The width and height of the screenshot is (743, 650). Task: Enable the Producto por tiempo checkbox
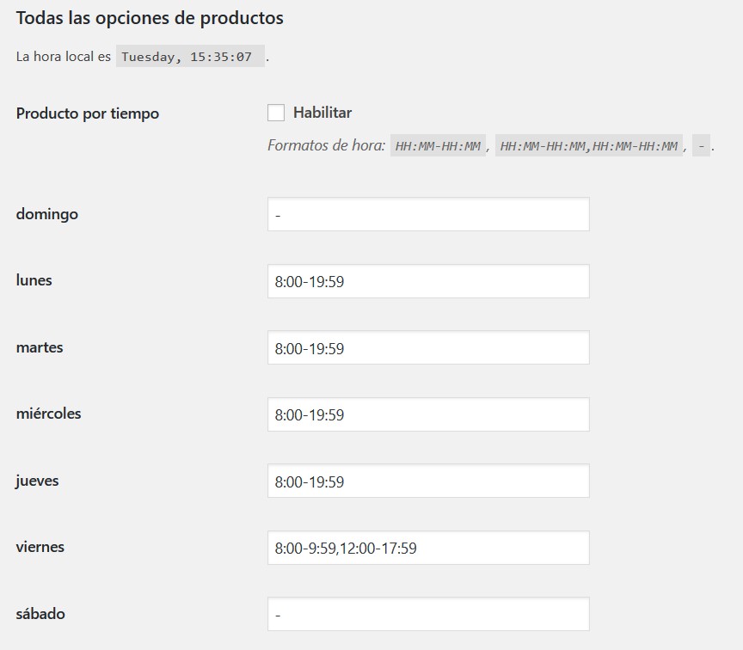276,113
